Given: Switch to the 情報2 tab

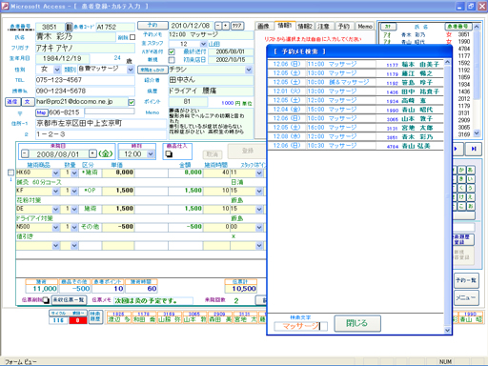Looking at the screenshot, I should pyautogui.click(x=305, y=27).
